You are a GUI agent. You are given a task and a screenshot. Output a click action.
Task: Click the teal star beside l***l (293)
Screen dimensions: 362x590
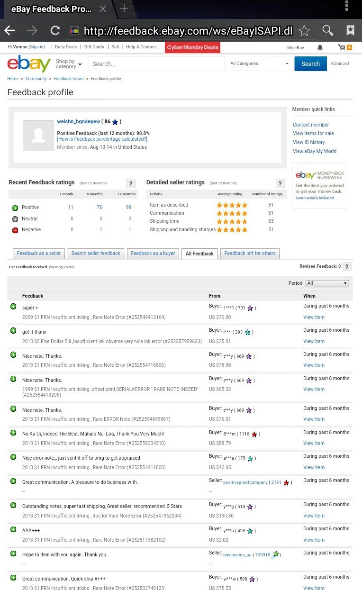247,332
